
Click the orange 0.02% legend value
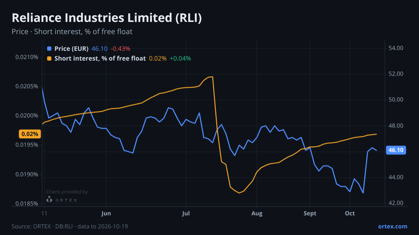[x=158, y=58]
